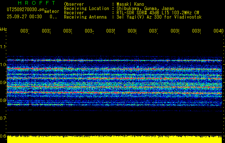Viewport: 225px width, 143px height.
Task: Click the 1.0 kHz frequency label
Action: [x=3, y=65]
